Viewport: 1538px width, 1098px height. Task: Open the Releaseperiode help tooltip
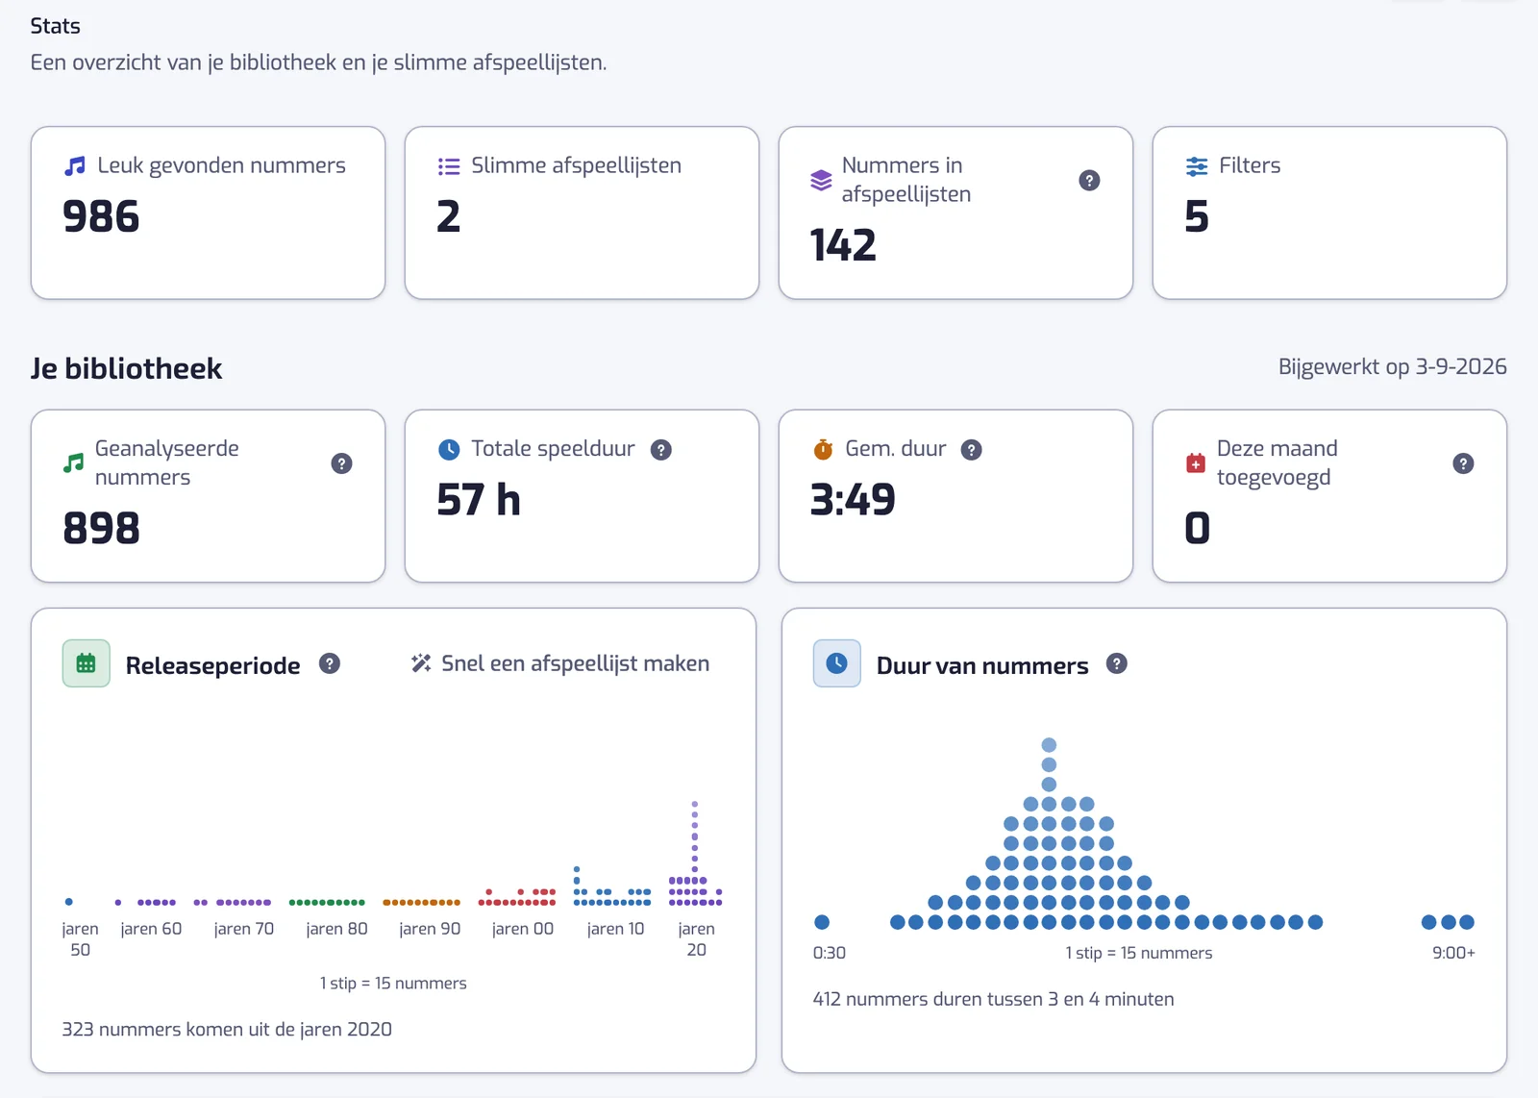pos(330,663)
